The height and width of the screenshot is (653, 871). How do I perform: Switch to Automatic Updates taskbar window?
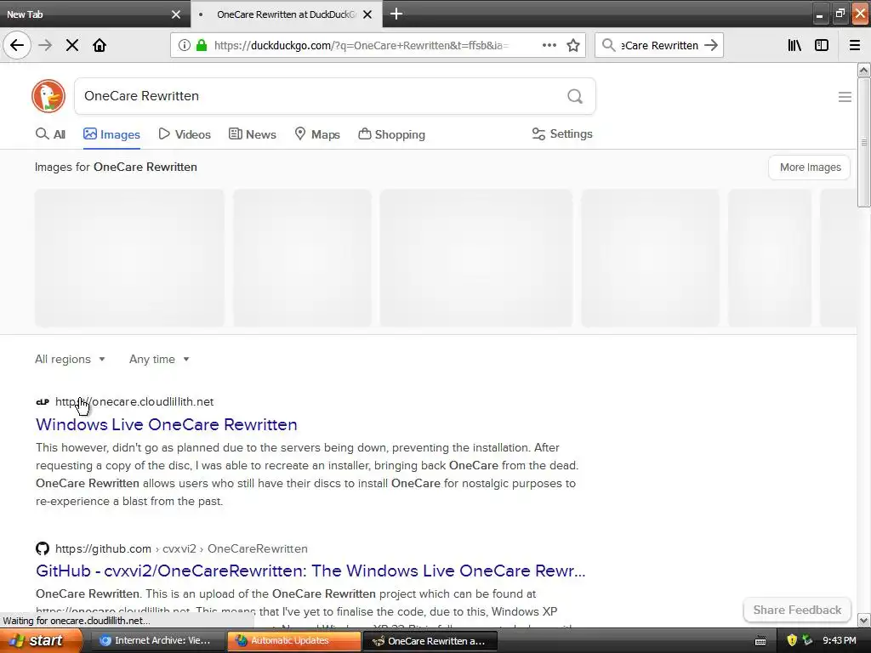click(x=293, y=641)
